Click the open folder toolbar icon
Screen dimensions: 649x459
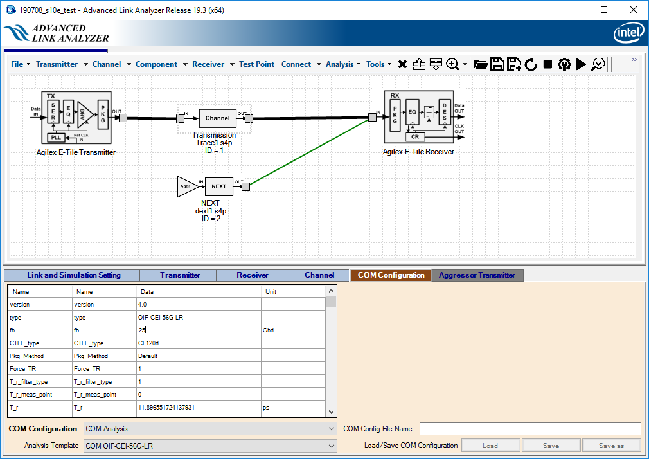[x=480, y=64]
